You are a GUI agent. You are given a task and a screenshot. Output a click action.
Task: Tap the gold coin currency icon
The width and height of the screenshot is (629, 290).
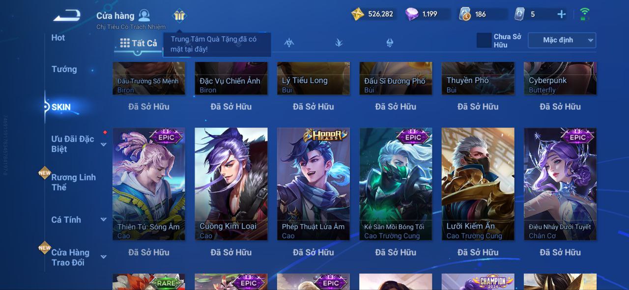[x=357, y=14]
